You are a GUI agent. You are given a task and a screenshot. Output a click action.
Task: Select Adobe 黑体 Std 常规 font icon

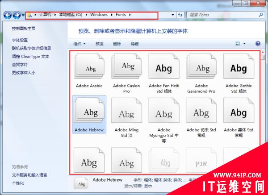239,110
